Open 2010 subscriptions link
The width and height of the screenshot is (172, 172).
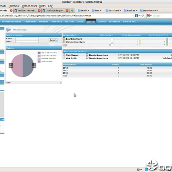click(65, 73)
